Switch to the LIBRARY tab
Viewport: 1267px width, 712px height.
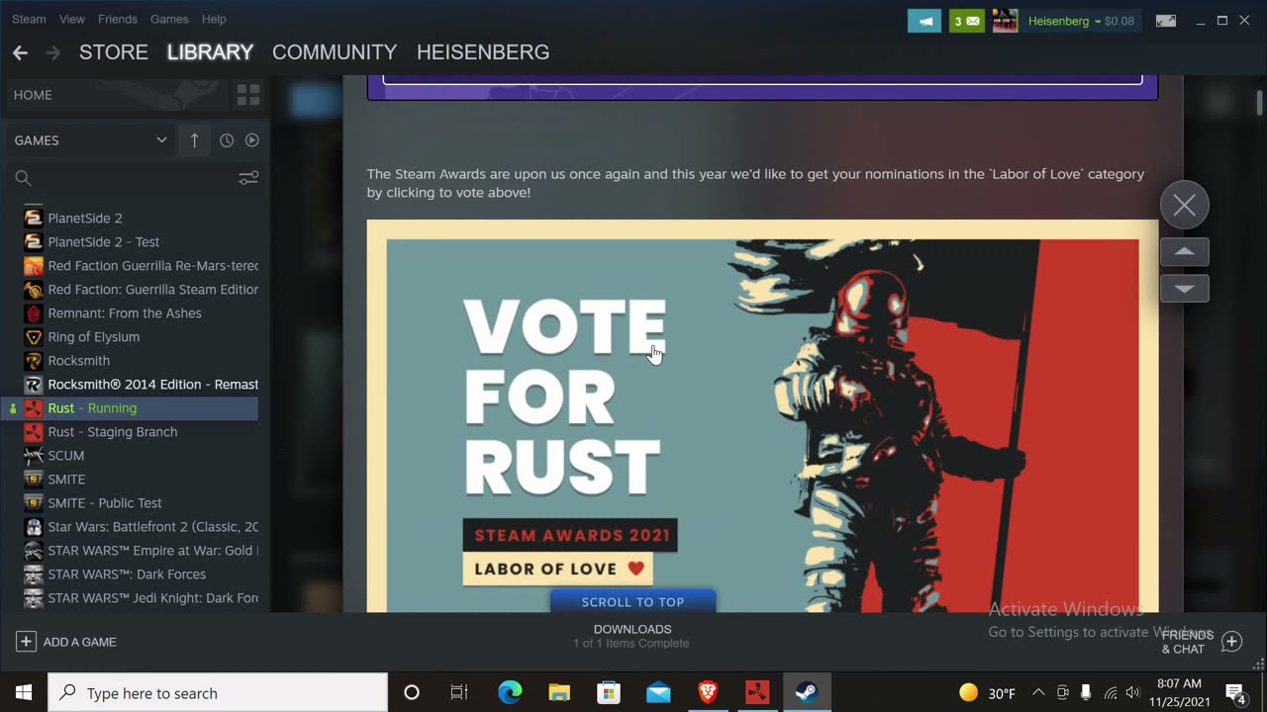pyautogui.click(x=210, y=52)
